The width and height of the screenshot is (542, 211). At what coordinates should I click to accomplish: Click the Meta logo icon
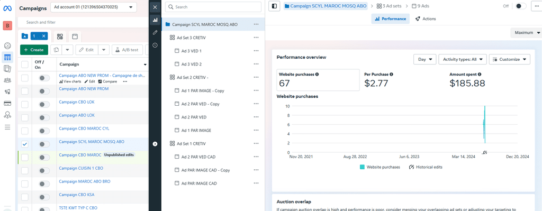(x=7, y=8)
